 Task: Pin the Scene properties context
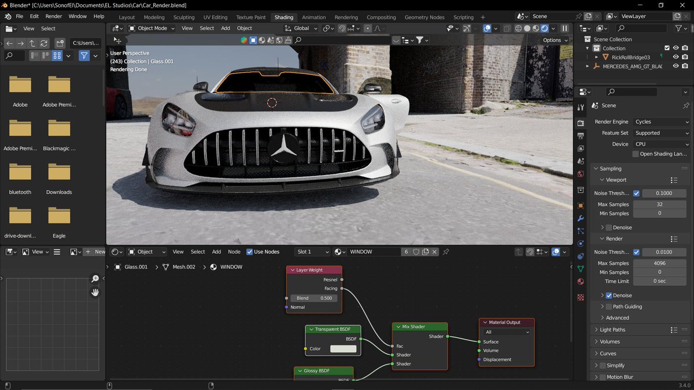(686, 106)
